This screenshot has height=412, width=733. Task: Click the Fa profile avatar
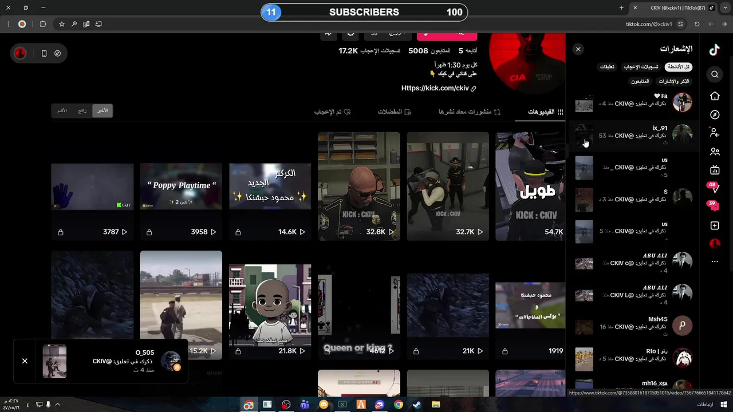682,102
